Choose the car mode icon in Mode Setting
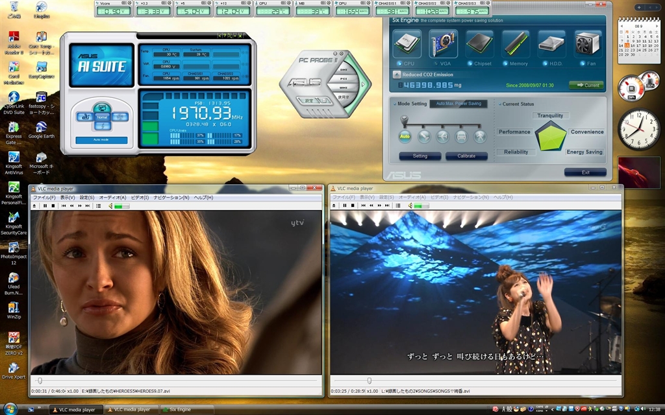This screenshot has height=415, width=665. [x=462, y=136]
